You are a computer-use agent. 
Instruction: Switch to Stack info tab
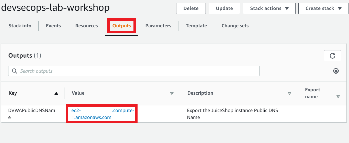[20, 26]
